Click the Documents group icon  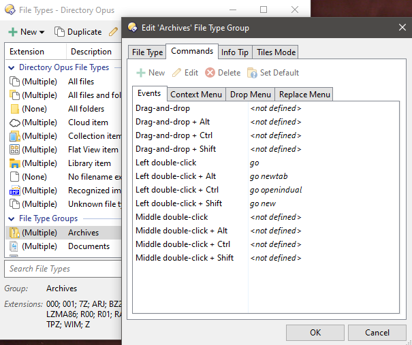14,246
